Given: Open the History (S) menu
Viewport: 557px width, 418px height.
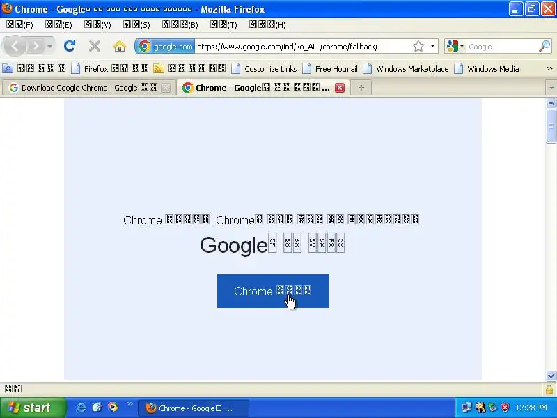Looking at the screenshot, I should [136, 25].
